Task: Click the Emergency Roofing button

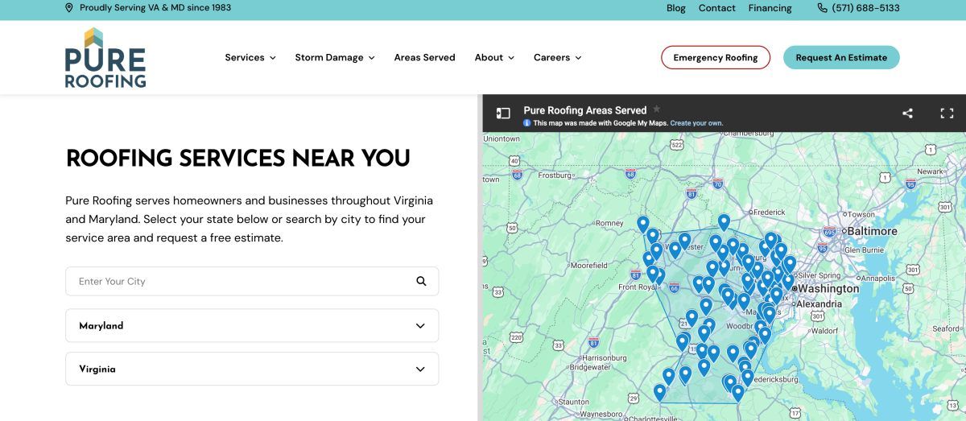Action: tap(716, 58)
